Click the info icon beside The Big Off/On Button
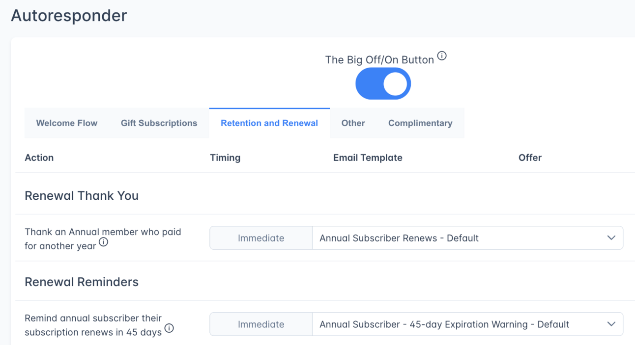635x345 pixels. point(441,55)
